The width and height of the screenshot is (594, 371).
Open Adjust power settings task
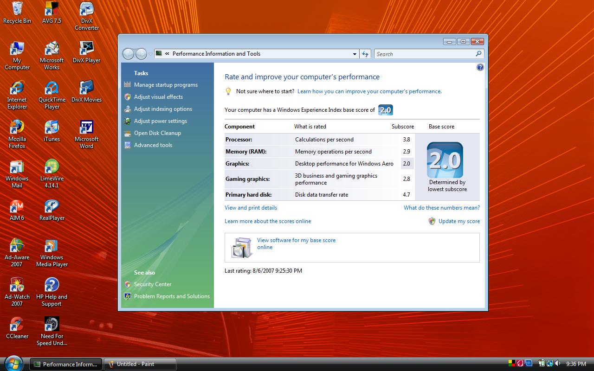161,121
